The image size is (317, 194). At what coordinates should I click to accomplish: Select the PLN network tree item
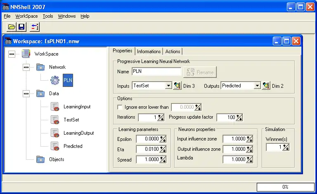tap(68, 80)
